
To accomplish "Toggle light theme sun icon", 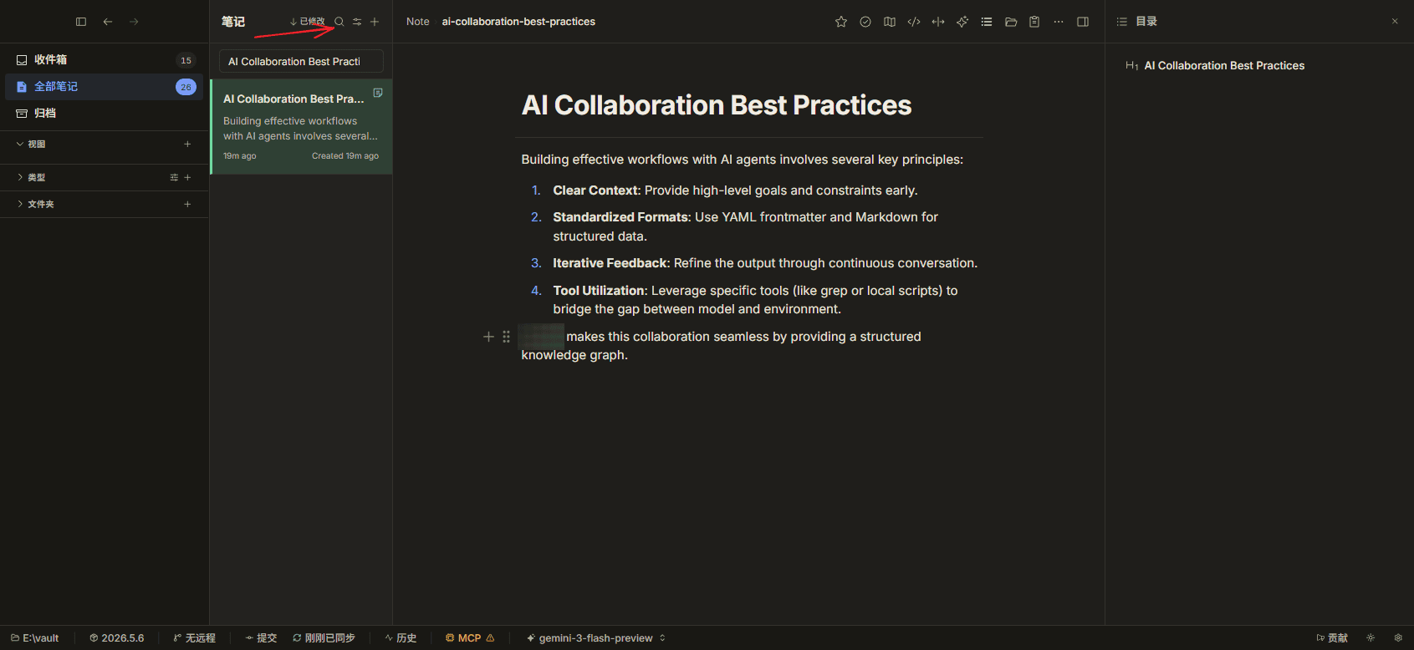I will click(1371, 637).
